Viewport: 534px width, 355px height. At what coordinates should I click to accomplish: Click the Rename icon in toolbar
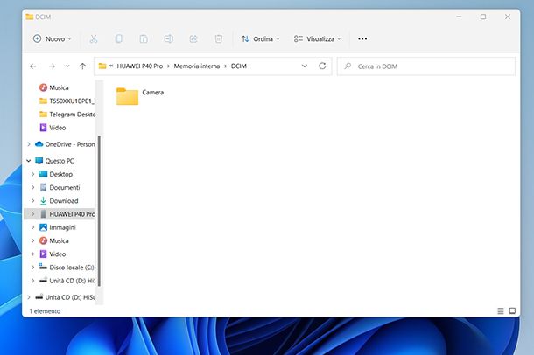[x=169, y=39]
